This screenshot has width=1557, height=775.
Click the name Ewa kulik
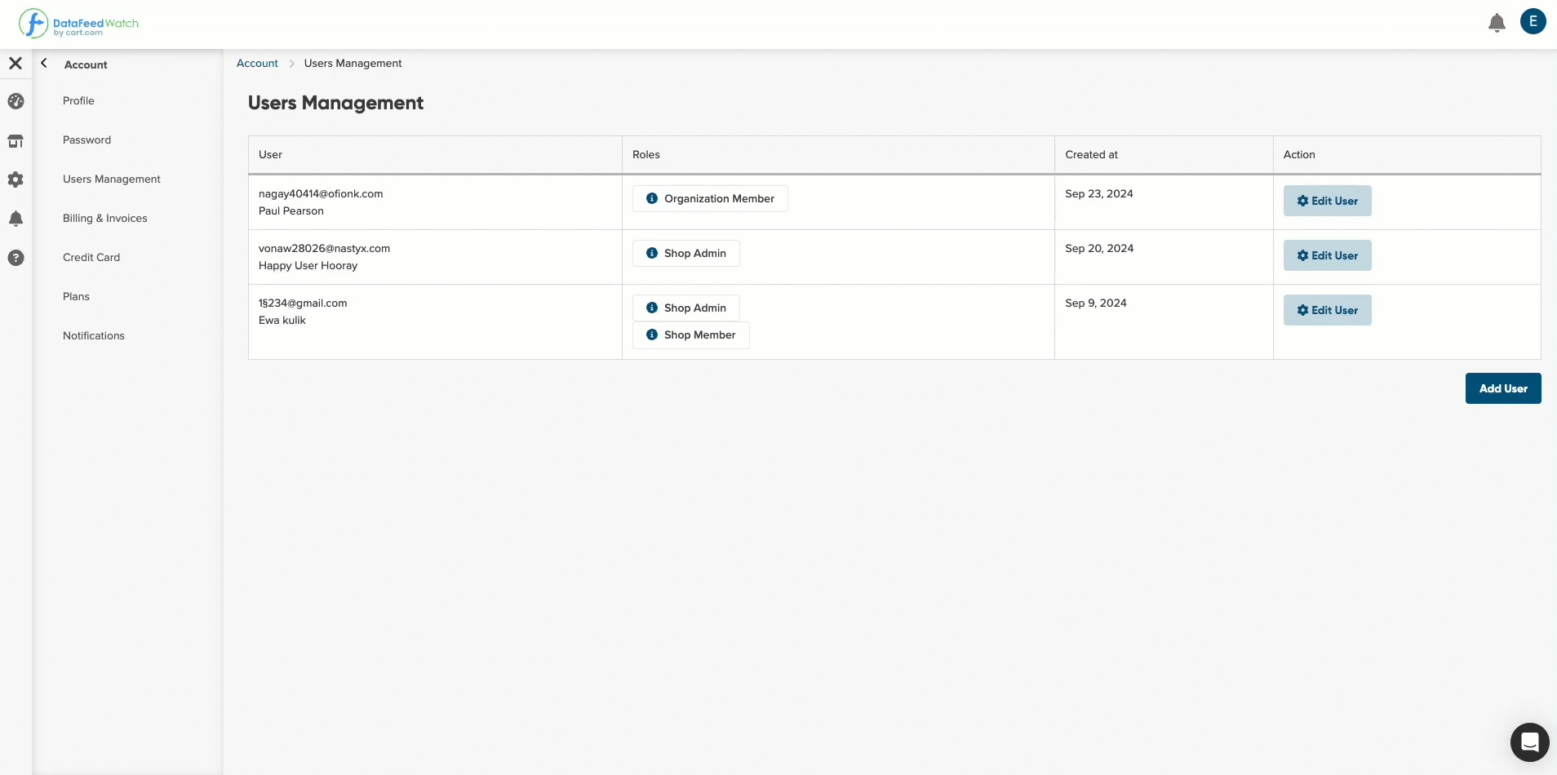tap(282, 320)
